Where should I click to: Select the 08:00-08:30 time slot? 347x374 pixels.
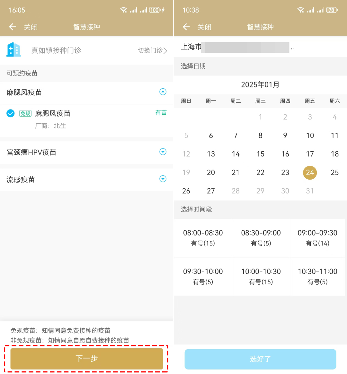point(203,238)
